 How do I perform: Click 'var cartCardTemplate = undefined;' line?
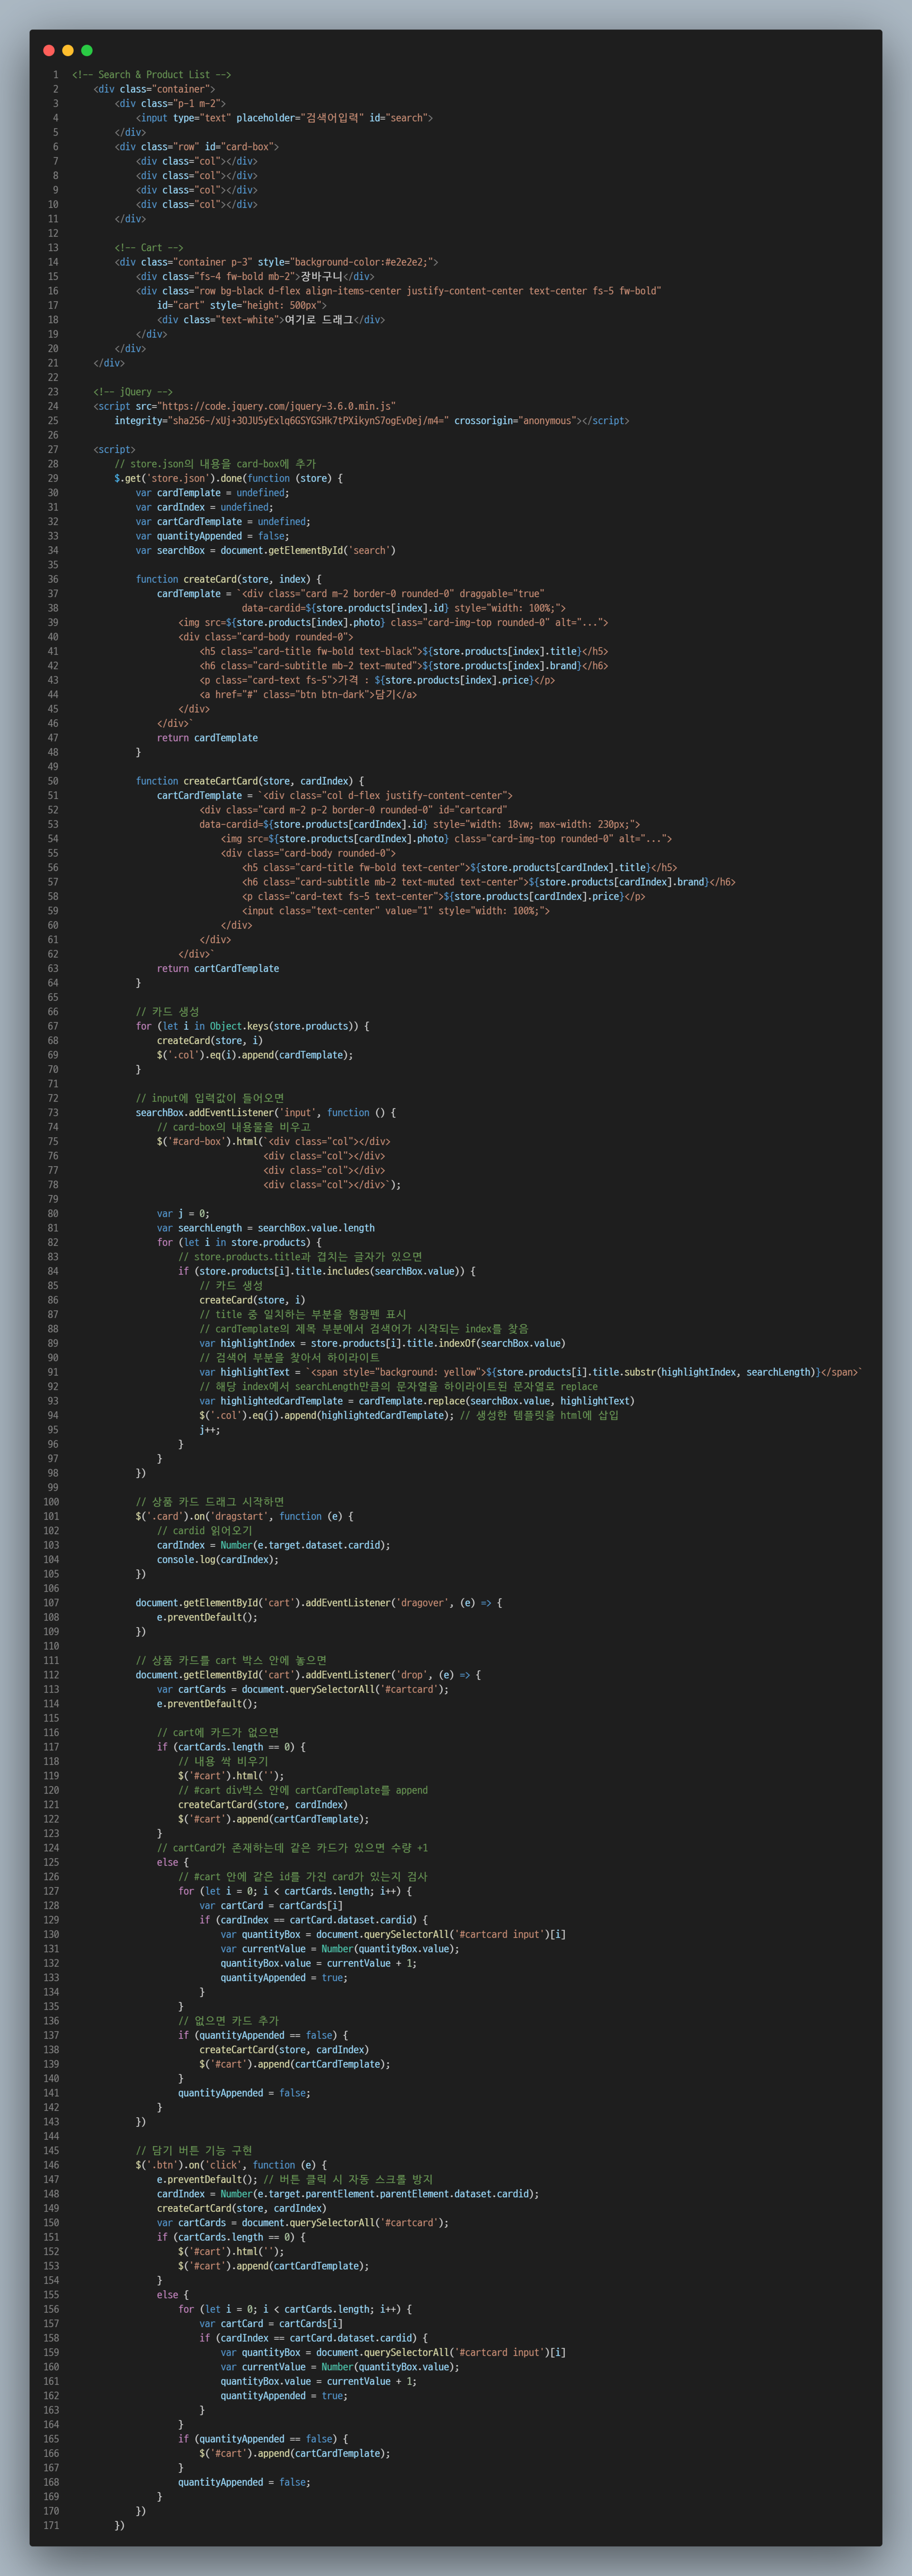tap(223, 522)
